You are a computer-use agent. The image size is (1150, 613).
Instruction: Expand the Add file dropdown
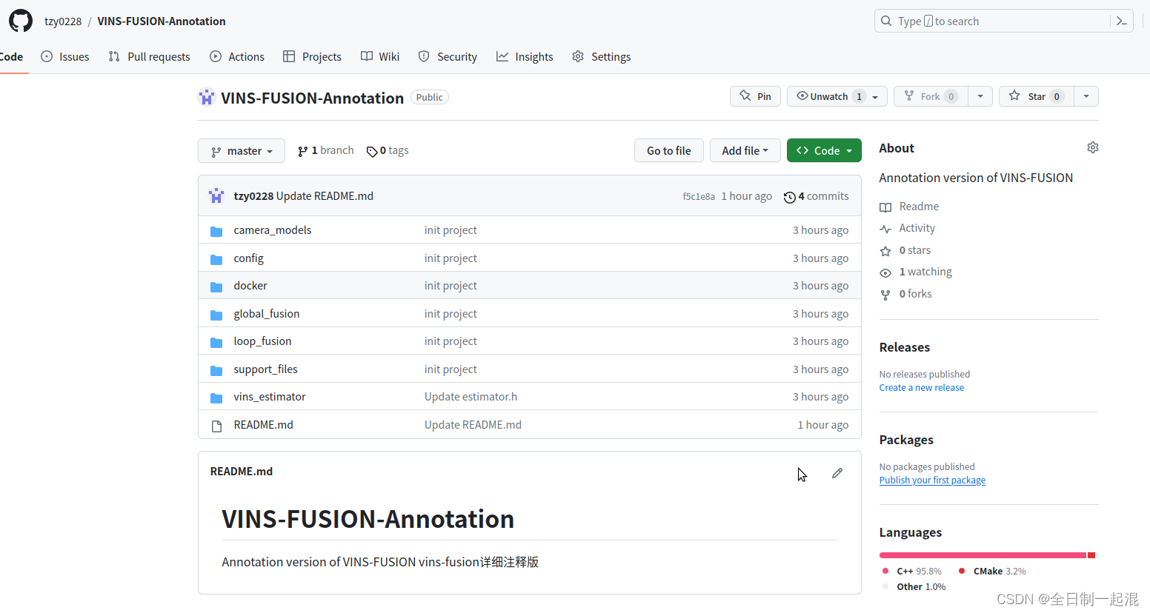745,151
